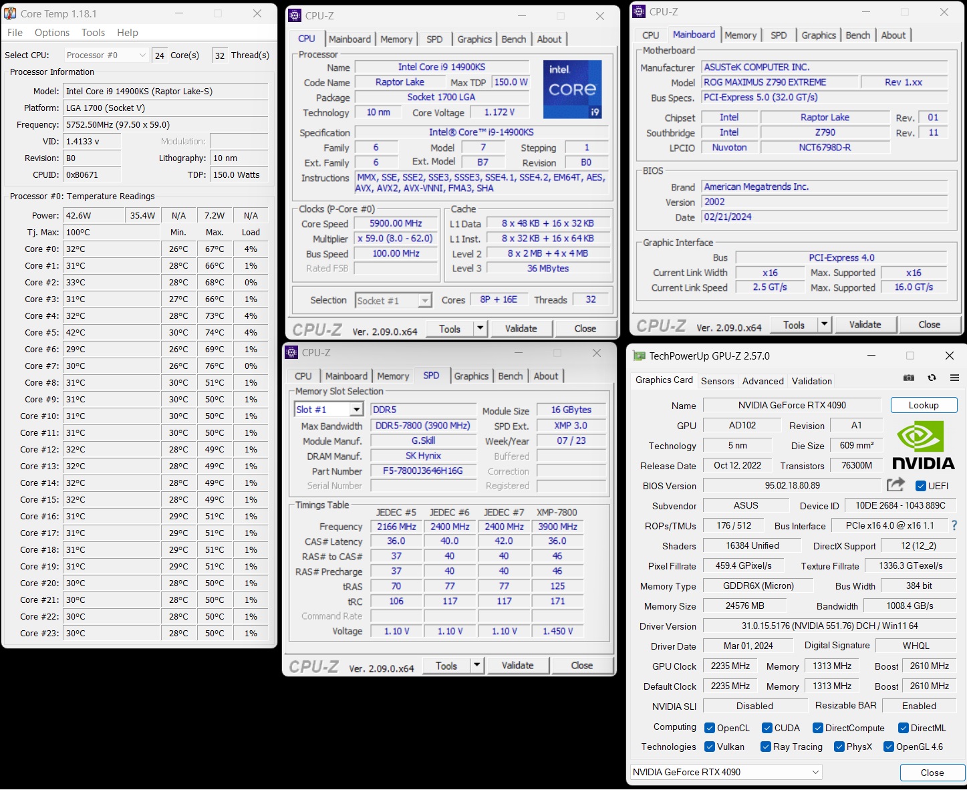Toggle the DirectML checkbox
The height and width of the screenshot is (792, 967).
pyautogui.click(x=903, y=728)
